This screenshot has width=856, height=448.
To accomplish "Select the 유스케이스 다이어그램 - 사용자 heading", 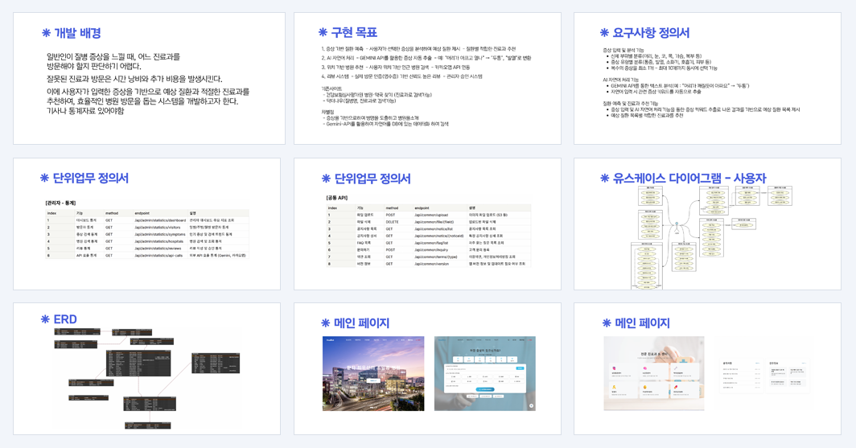I will pos(689,178).
